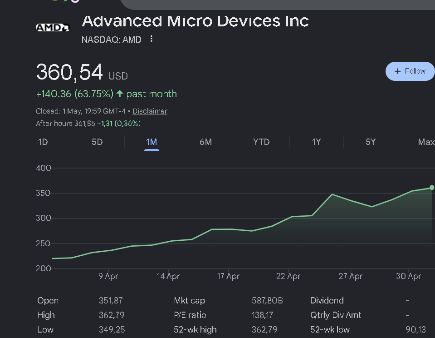Click the AMD company logo

(x=53, y=28)
